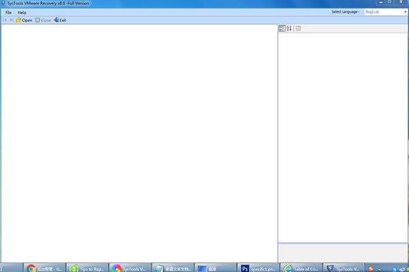The height and width of the screenshot is (272, 409).
Task: Open the File menu
Action: (x=8, y=12)
